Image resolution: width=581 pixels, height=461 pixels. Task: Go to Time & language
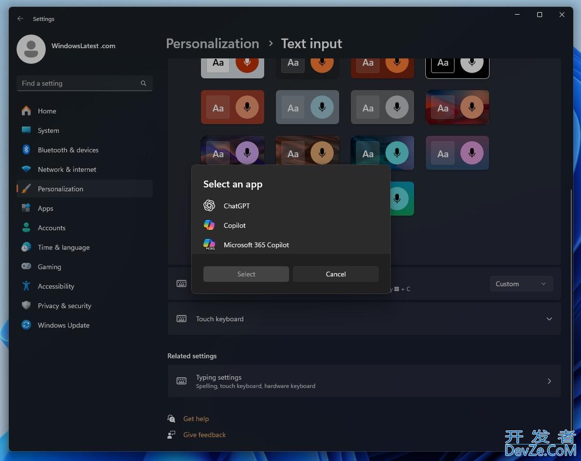85,247
